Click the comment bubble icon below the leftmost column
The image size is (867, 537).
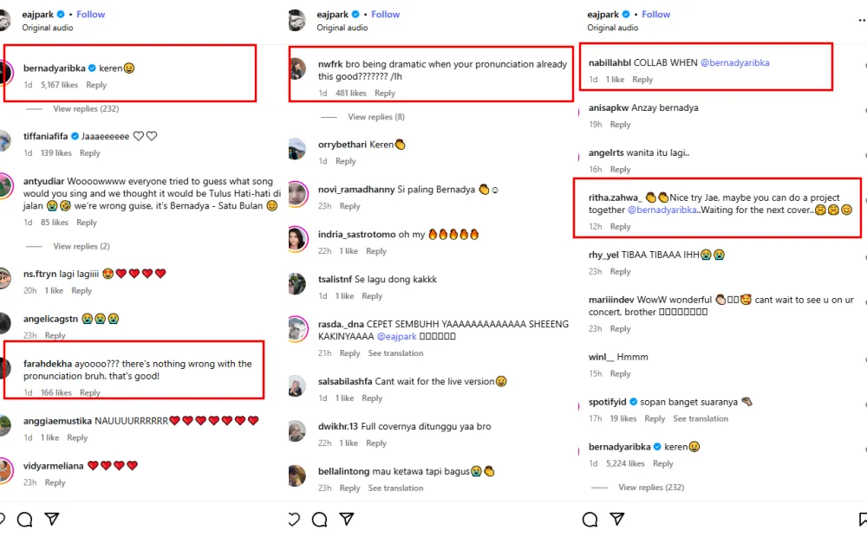click(x=25, y=520)
